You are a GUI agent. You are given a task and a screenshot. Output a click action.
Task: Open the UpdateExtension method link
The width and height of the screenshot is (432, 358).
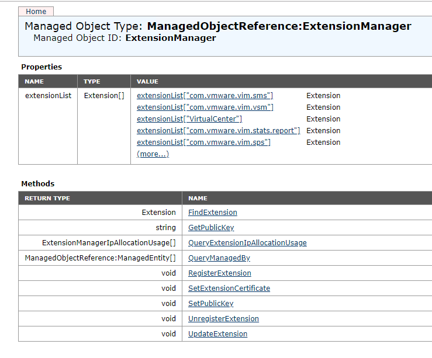click(217, 334)
